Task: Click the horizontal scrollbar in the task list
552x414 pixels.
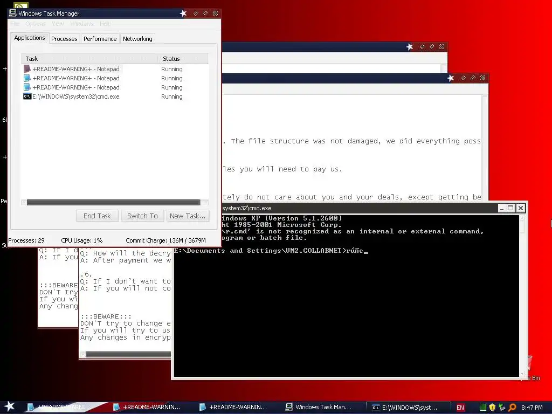Action: pyautogui.click(x=113, y=203)
